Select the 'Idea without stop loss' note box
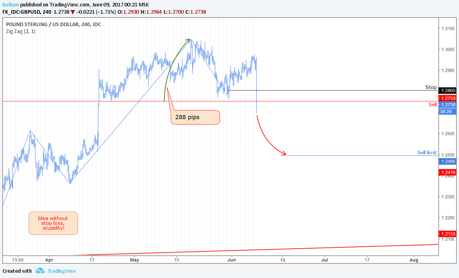The image size is (459, 278). pyautogui.click(x=53, y=223)
